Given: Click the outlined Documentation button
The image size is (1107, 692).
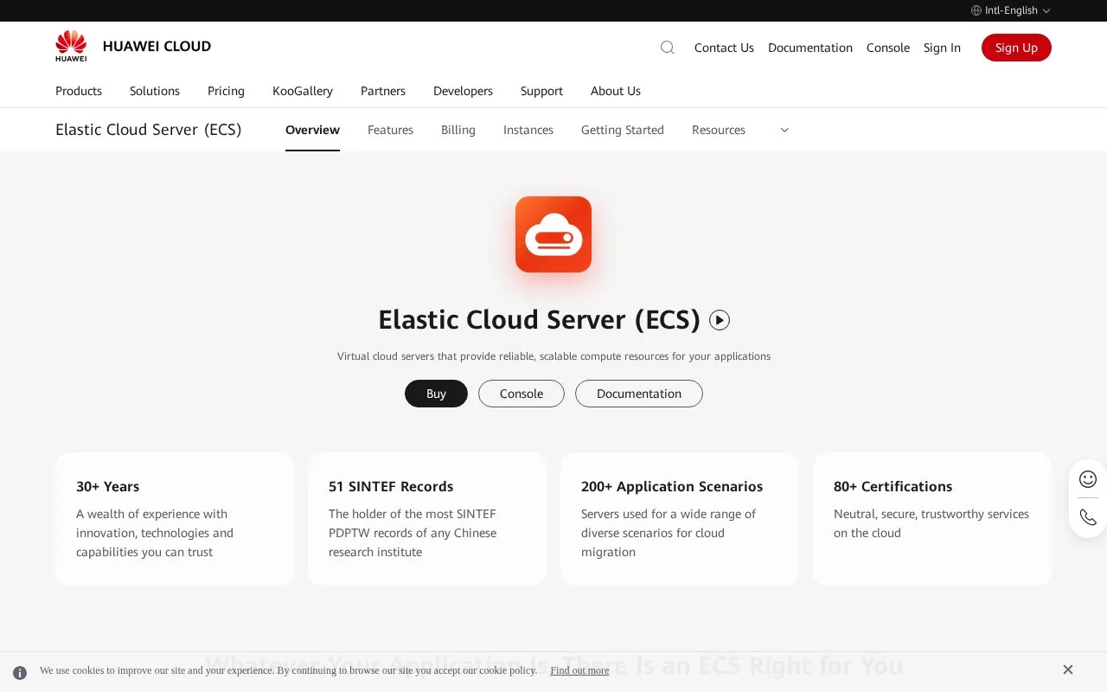Looking at the screenshot, I should coord(639,394).
